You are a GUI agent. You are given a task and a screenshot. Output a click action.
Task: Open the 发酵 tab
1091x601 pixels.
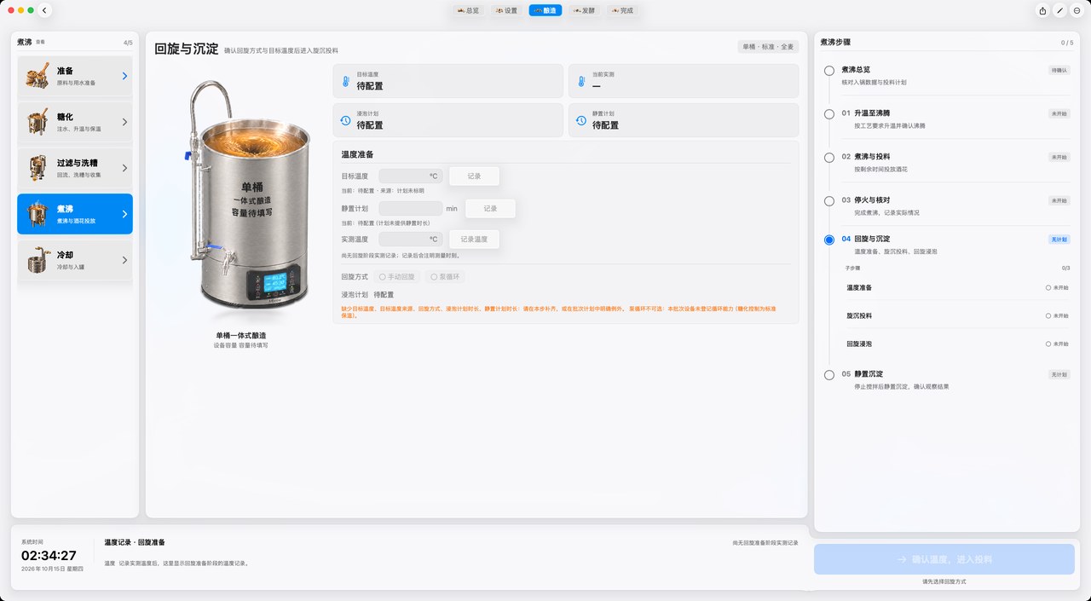[584, 11]
